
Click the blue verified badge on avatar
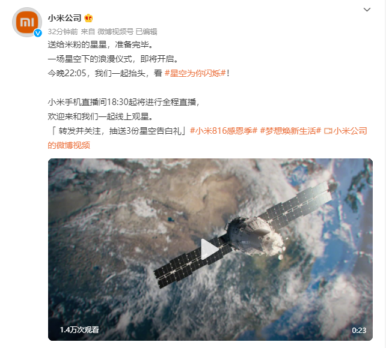click(38, 33)
